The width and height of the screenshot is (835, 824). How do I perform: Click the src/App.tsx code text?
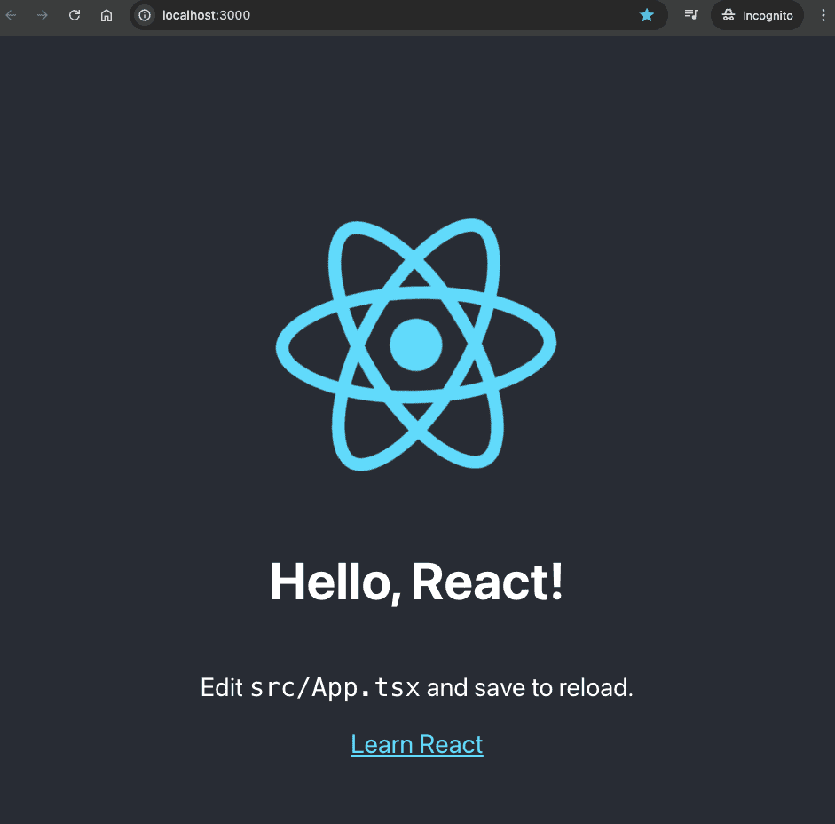(x=335, y=687)
